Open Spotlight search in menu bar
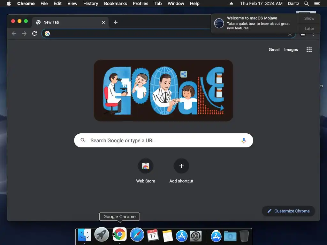Screen dimensions: 327x245 pos(306,4)
